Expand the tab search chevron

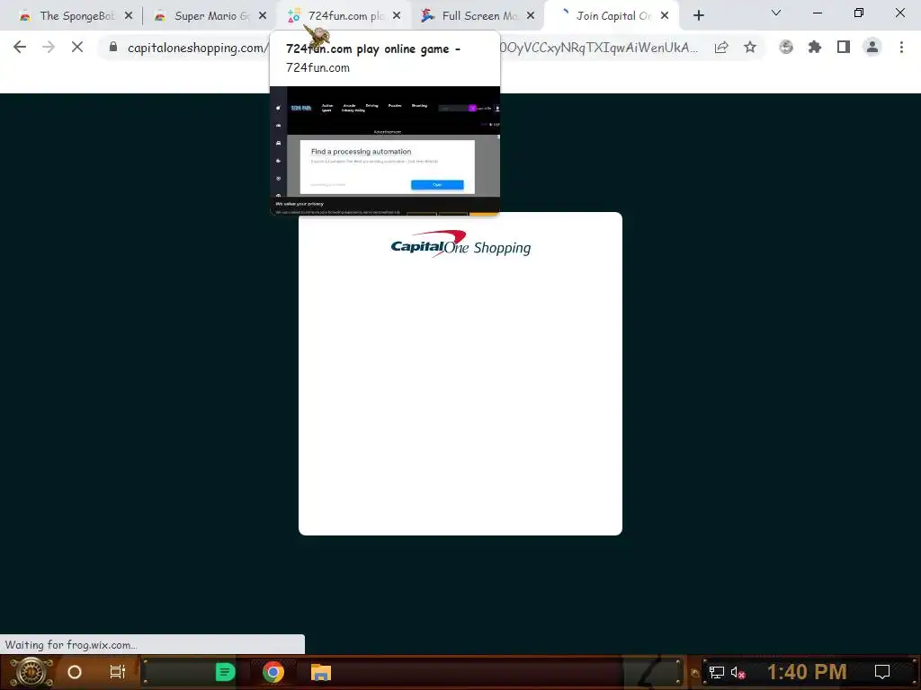coord(776,13)
